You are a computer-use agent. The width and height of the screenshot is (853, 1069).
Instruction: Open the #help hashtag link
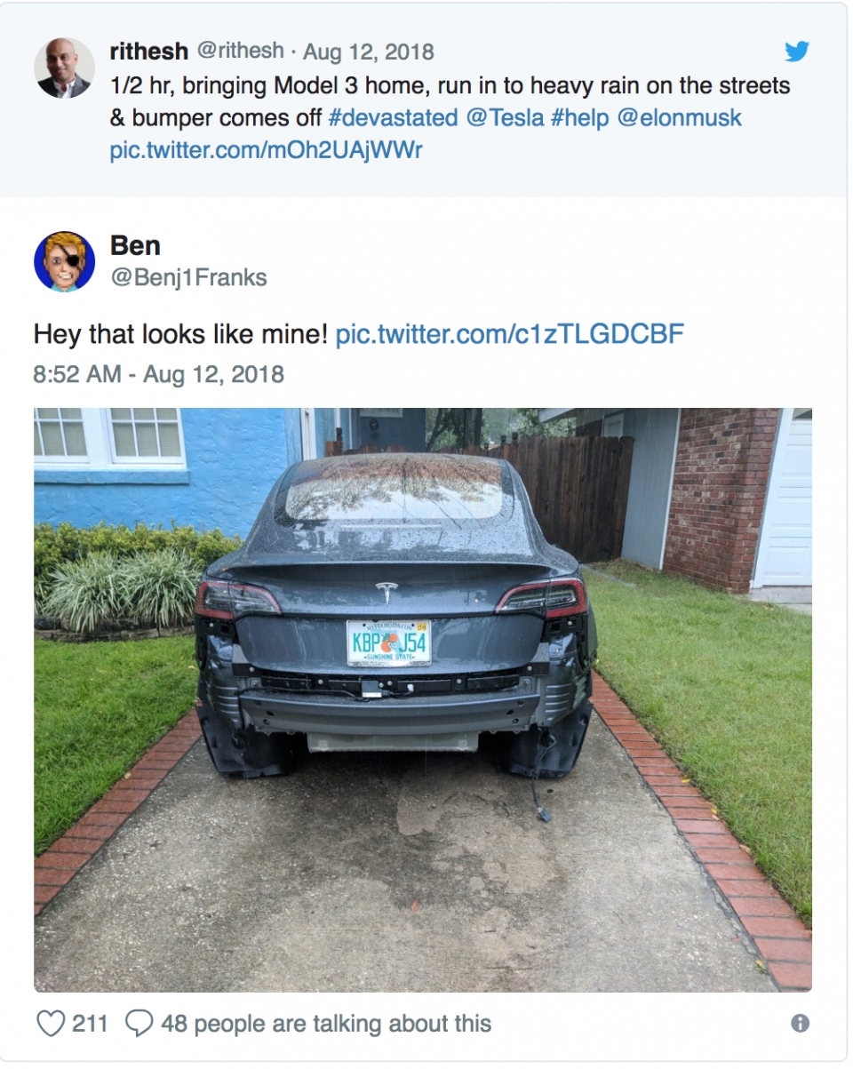coord(579,118)
